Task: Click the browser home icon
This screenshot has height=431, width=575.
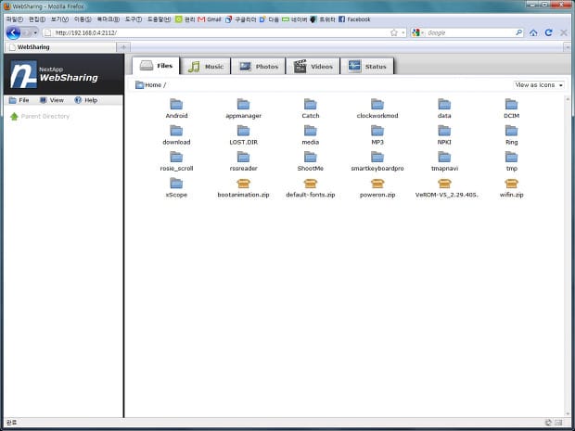Action: click(x=533, y=33)
